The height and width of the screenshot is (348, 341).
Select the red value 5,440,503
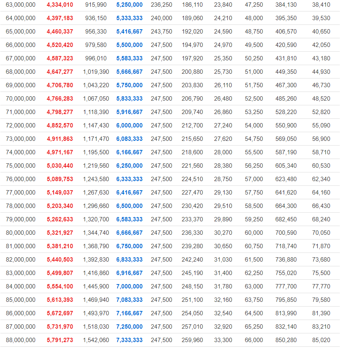point(60,260)
